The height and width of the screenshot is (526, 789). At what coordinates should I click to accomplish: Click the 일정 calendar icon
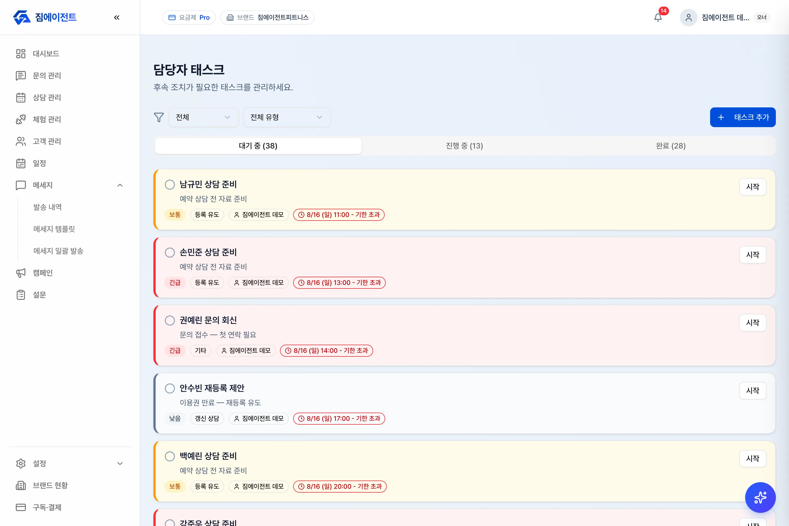[x=21, y=163]
